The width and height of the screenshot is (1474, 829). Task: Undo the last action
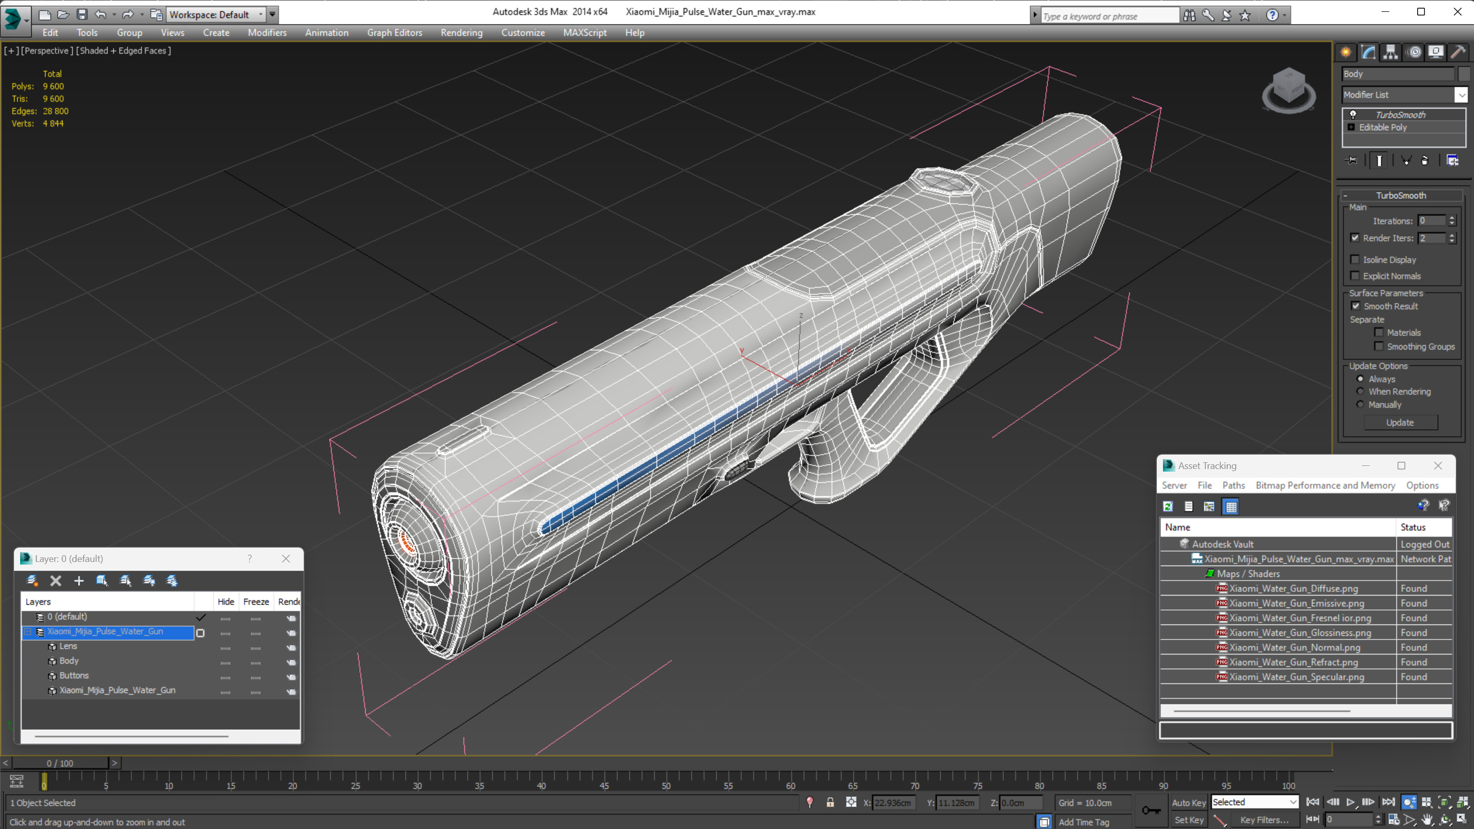click(100, 14)
